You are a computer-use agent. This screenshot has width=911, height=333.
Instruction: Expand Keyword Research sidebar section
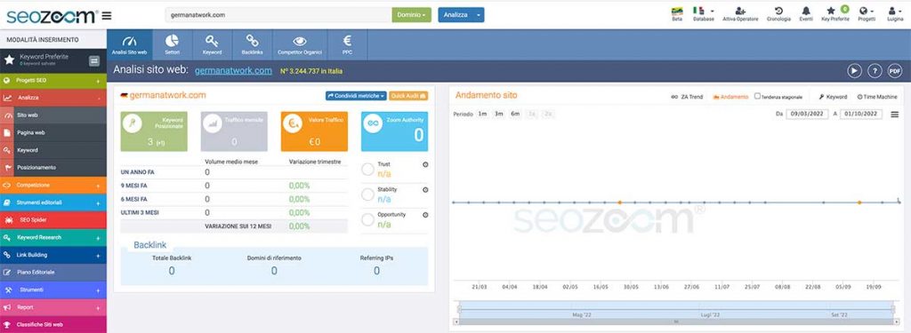click(53, 237)
